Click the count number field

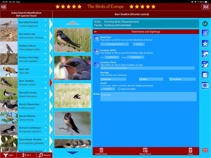pyautogui.click(x=108, y=89)
